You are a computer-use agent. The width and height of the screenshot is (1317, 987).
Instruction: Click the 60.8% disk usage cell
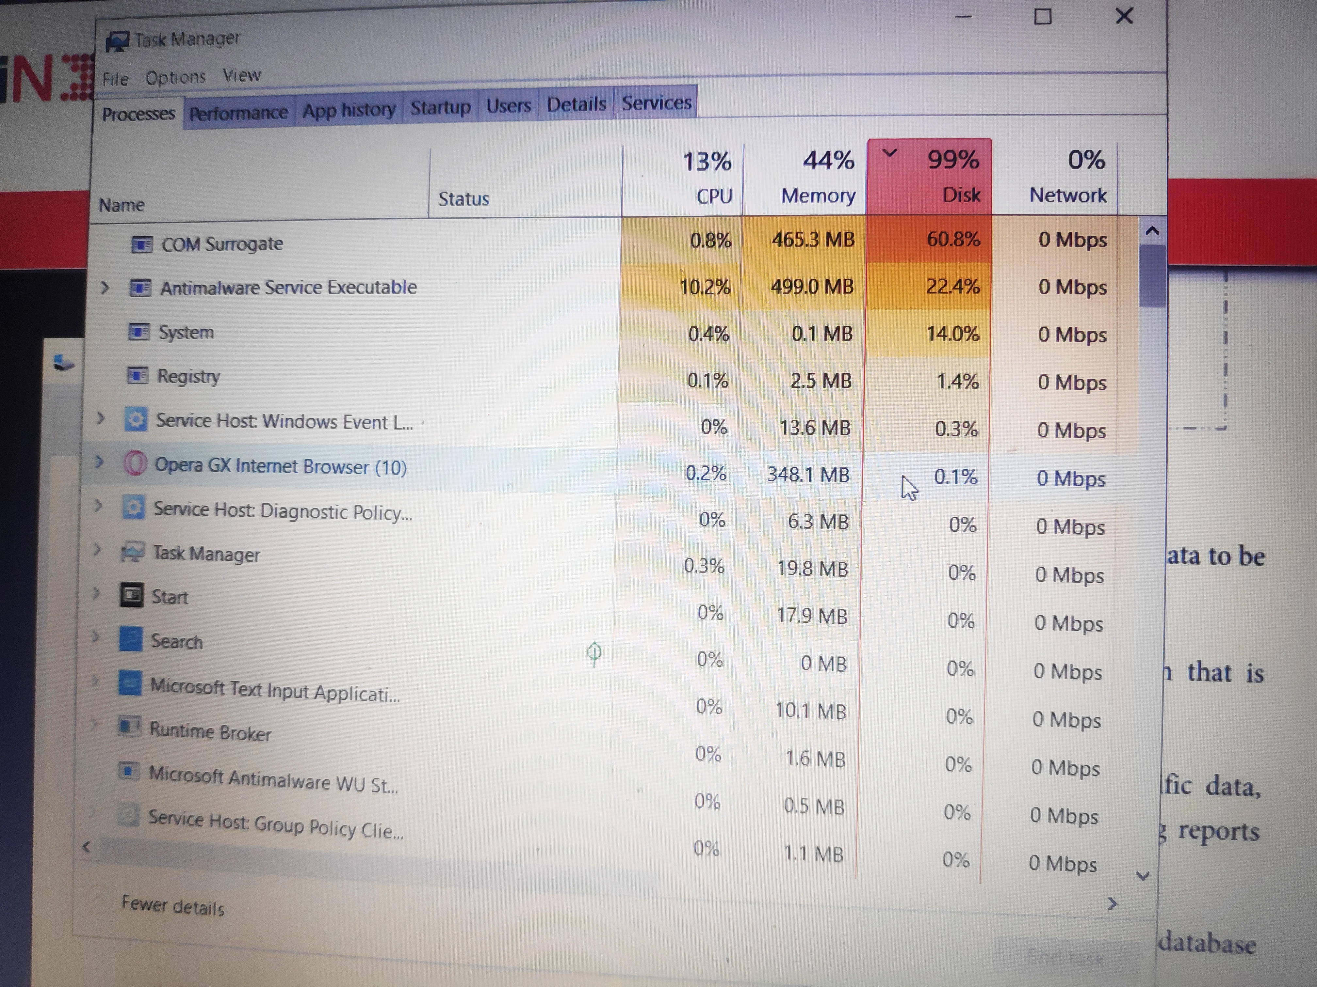tap(929, 239)
